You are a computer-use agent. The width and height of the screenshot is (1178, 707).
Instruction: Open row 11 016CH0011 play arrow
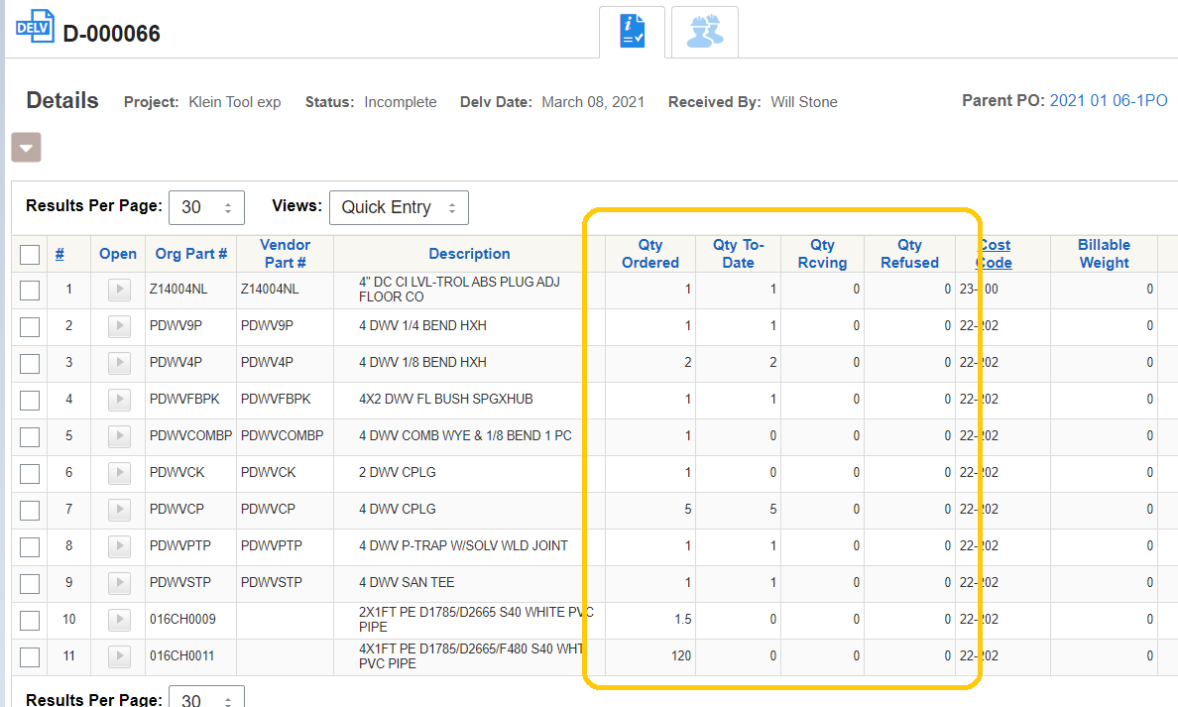pos(119,656)
